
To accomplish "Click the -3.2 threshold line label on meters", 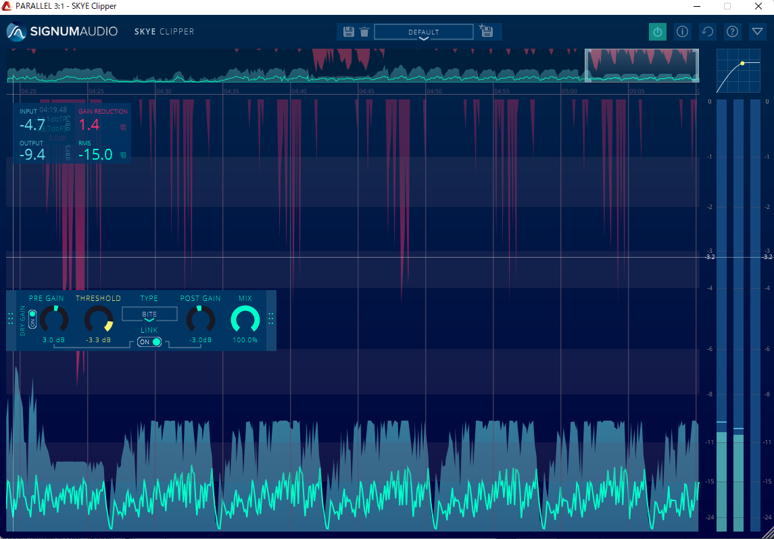I will point(710,257).
